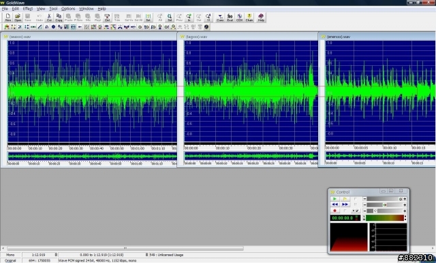Open the View menu
436x263 pixels.
[x=41, y=9]
